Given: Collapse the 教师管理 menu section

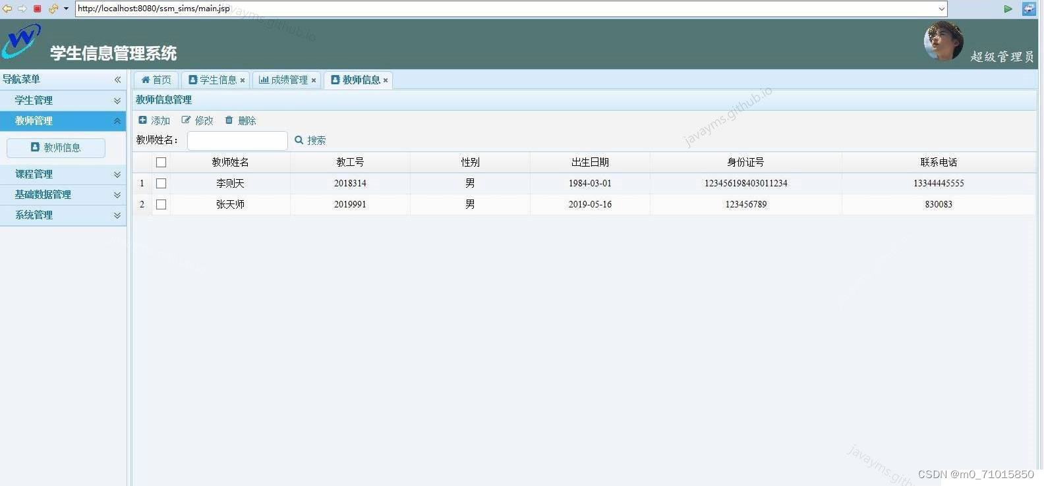Looking at the screenshot, I should pyautogui.click(x=63, y=121).
